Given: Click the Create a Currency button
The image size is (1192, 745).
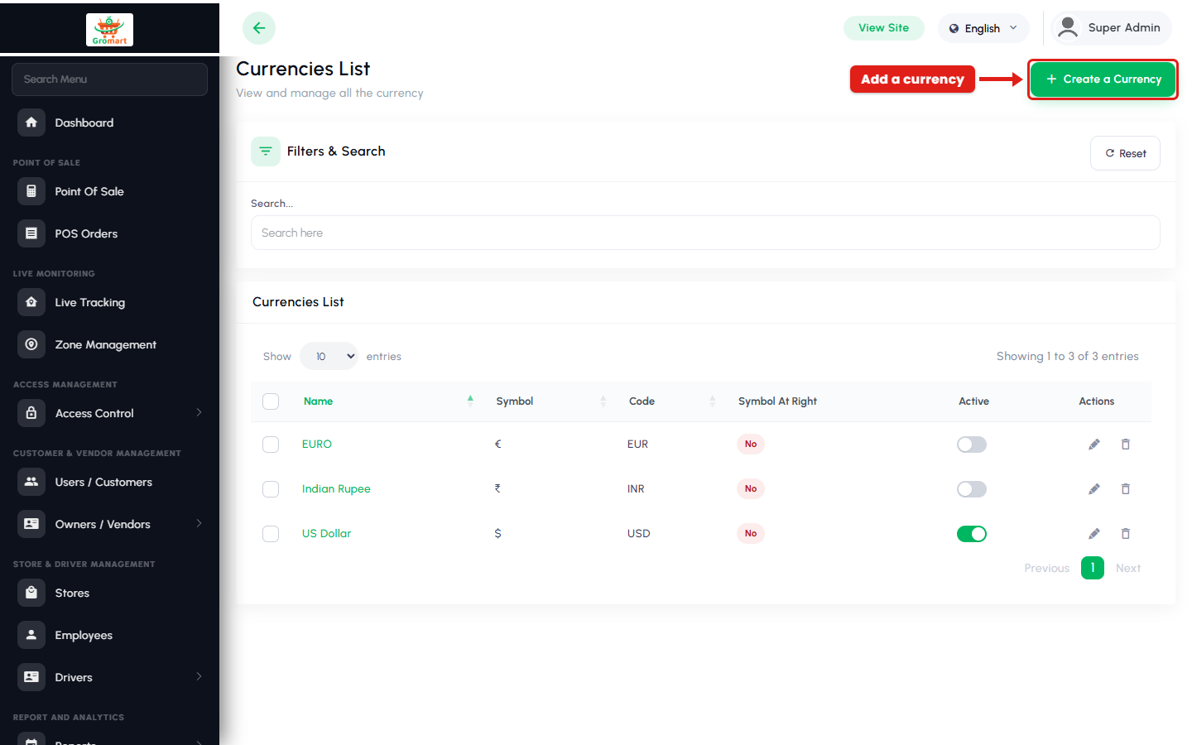Looking at the screenshot, I should (1103, 79).
